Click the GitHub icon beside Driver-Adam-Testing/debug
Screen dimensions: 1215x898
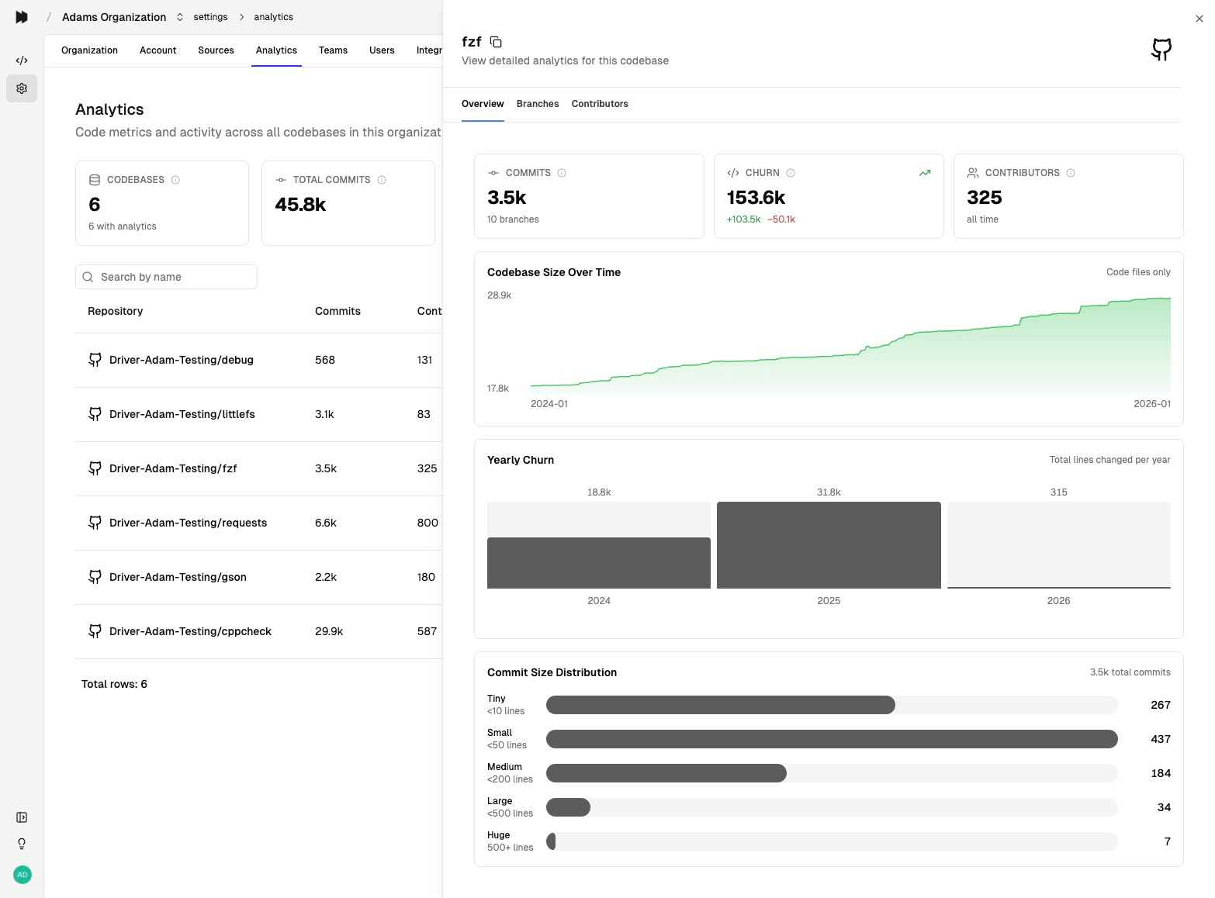tap(95, 360)
